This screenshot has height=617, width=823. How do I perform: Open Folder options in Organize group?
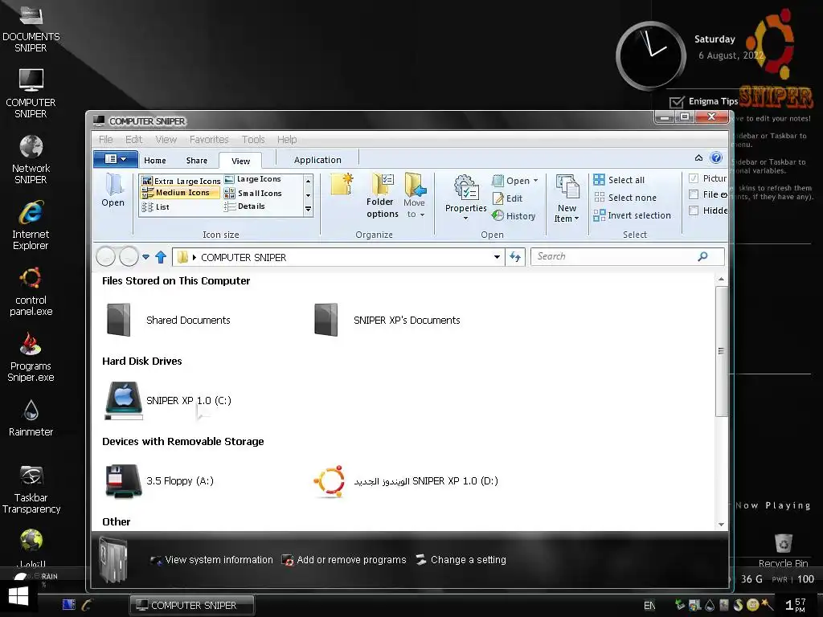click(382, 195)
